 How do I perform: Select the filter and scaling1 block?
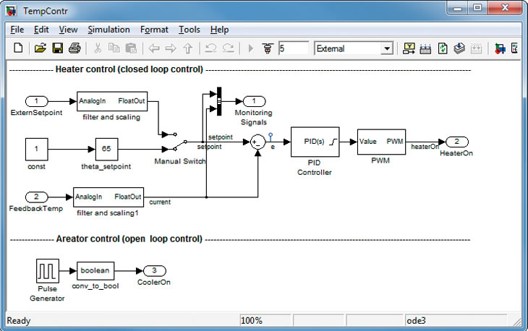click(108, 197)
